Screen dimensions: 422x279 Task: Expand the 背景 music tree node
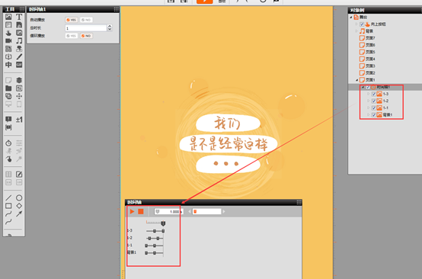356,31
